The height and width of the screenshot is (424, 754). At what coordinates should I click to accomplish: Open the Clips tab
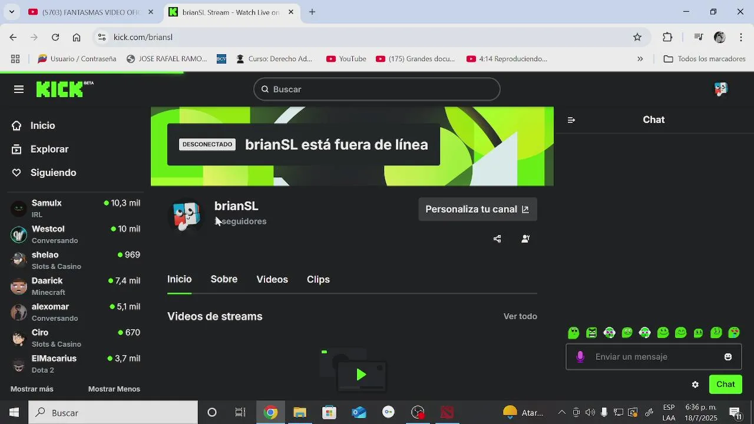[x=318, y=279]
